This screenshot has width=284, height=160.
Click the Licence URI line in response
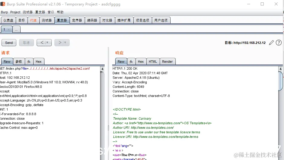pyautogui.click(x=155, y=137)
